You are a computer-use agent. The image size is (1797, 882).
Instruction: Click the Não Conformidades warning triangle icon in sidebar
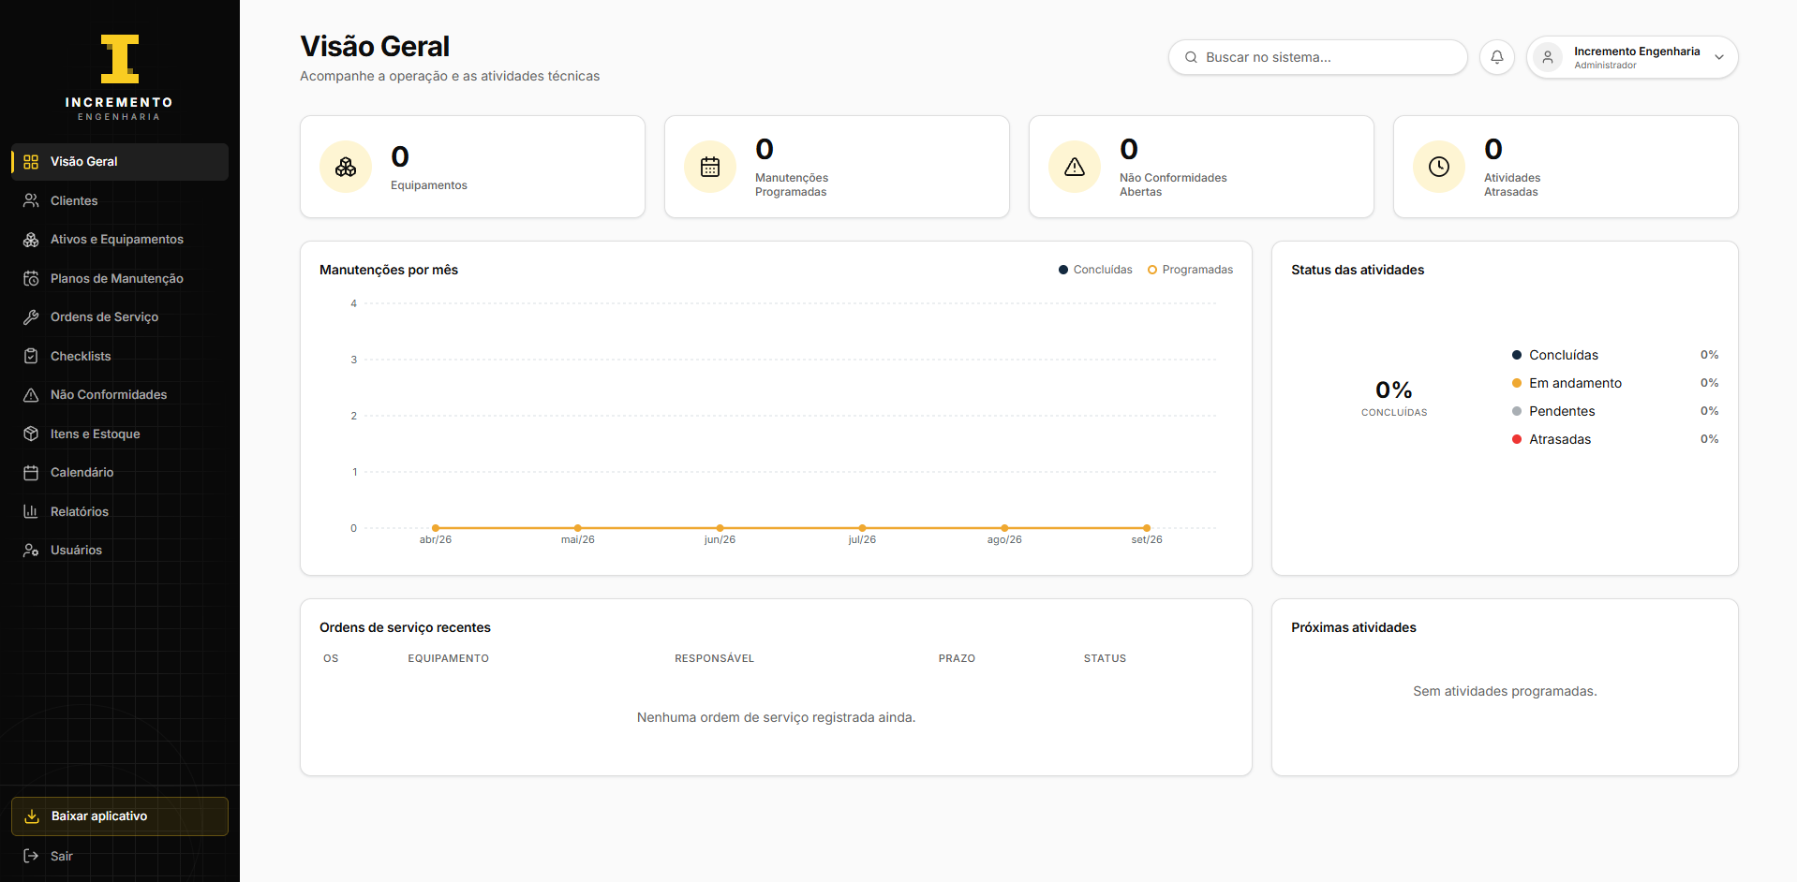31,395
